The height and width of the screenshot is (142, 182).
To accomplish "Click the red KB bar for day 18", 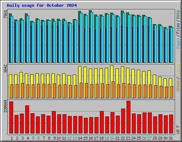I will coord(102,122).
